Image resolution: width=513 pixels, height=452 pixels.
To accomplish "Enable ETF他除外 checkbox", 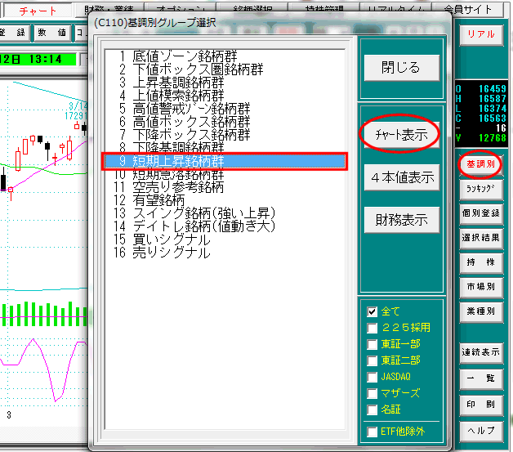I will [372, 432].
